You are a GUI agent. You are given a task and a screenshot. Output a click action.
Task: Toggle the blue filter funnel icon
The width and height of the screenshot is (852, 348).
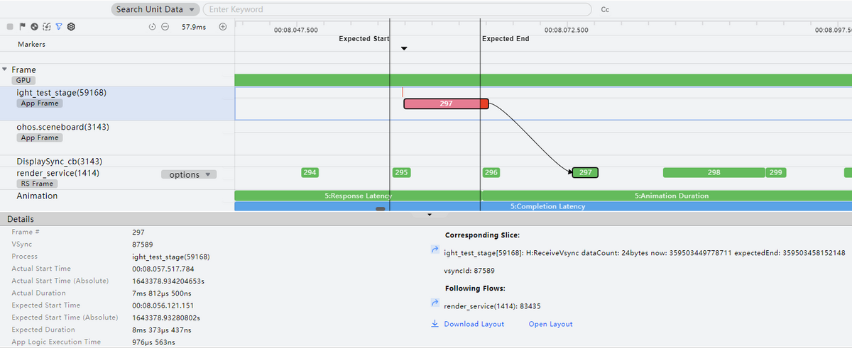(59, 26)
